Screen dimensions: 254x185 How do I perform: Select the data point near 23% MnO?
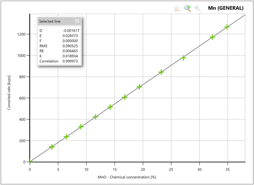tap(161, 72)
